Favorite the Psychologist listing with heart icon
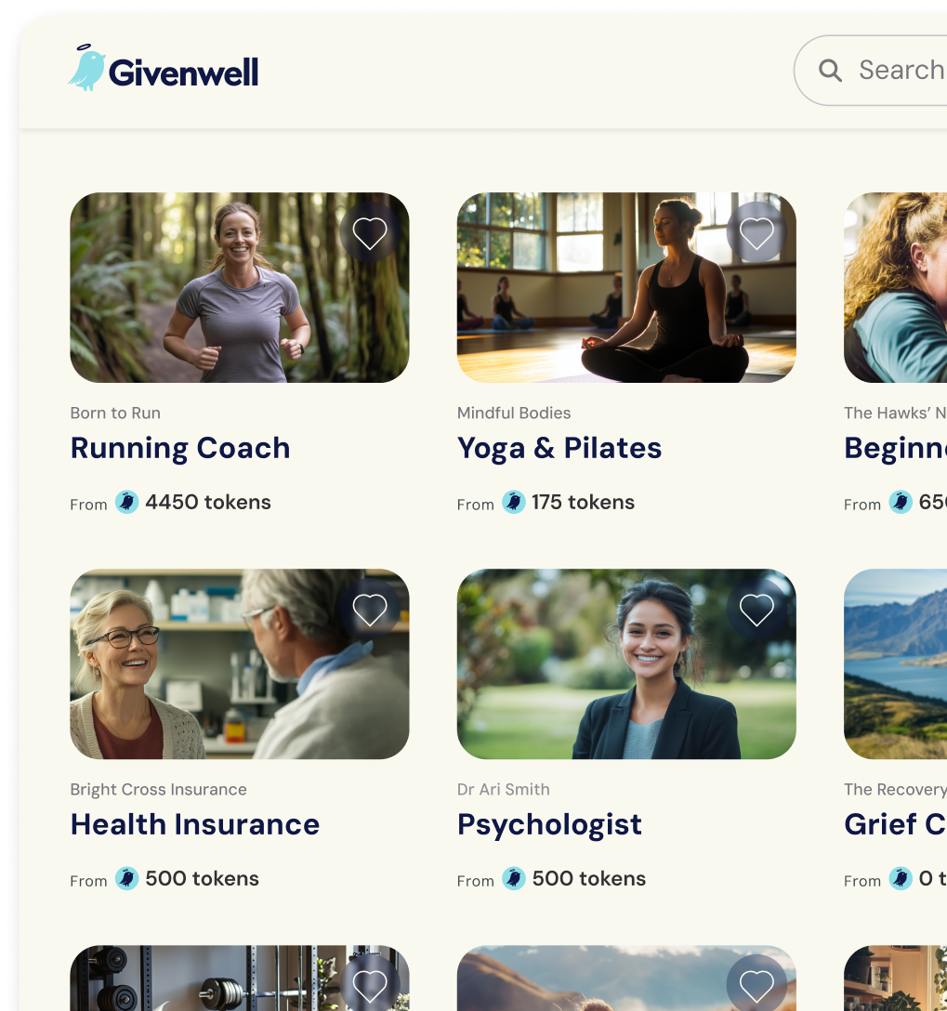This screenshot has width=947, height=1011. pyautogui.click(x=756, y=610)
